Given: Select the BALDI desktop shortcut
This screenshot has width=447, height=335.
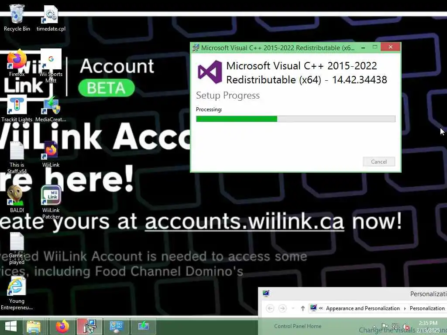Looking at the screenshot, I should pyautogui.click(x=17, y=199).
